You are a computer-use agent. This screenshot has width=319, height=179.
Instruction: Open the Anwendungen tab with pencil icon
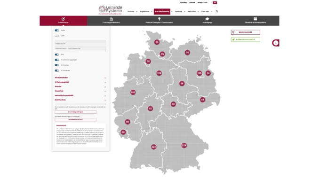[x=63, y=21]
